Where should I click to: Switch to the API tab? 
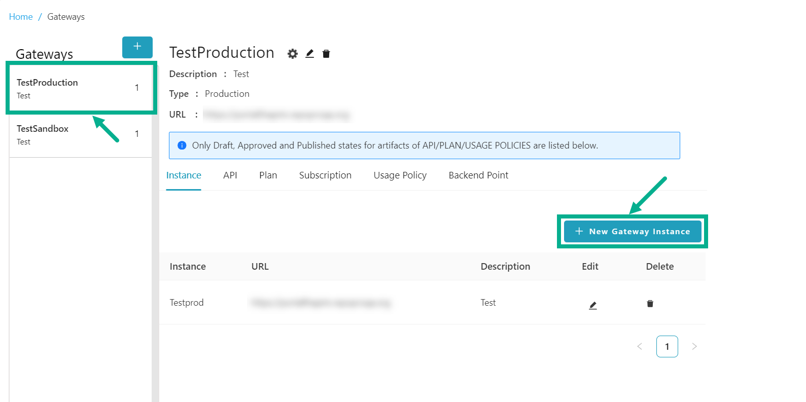230,175
